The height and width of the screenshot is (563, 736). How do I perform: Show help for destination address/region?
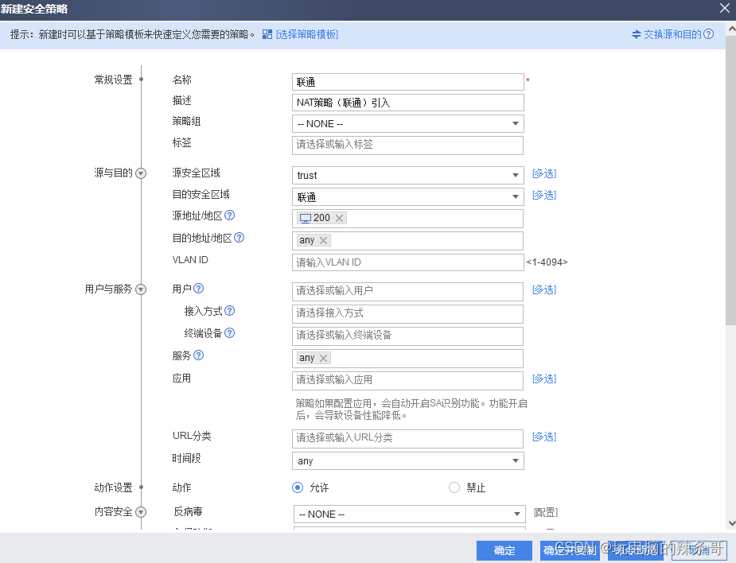point(239,238)
